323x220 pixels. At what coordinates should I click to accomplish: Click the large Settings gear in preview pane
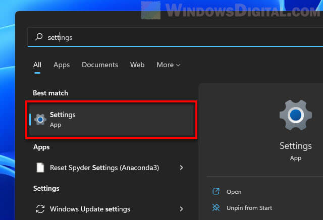(x=296, y=115)
